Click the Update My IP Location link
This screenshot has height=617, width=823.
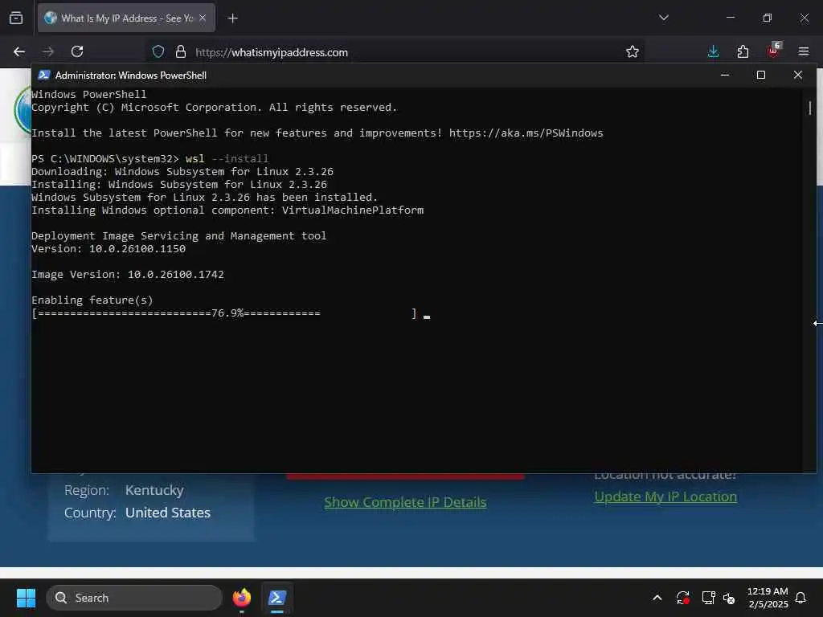(665, 496)
